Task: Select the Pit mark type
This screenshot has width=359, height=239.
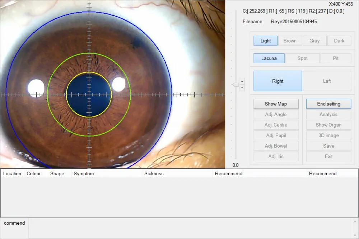Action: coord(335,58)
